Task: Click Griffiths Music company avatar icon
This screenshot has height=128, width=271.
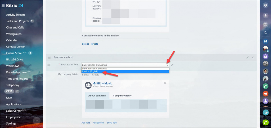Action: click(88, 85)
